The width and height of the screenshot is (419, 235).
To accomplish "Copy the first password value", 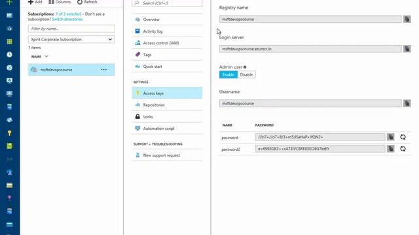I will [x=391, y=137].
